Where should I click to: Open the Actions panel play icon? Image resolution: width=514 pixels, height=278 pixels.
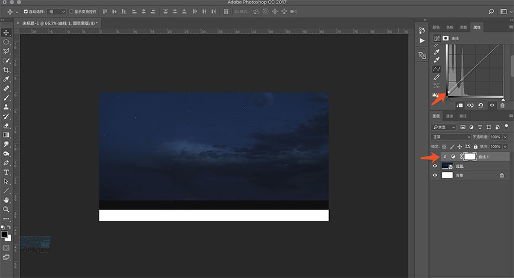[422, 41]
